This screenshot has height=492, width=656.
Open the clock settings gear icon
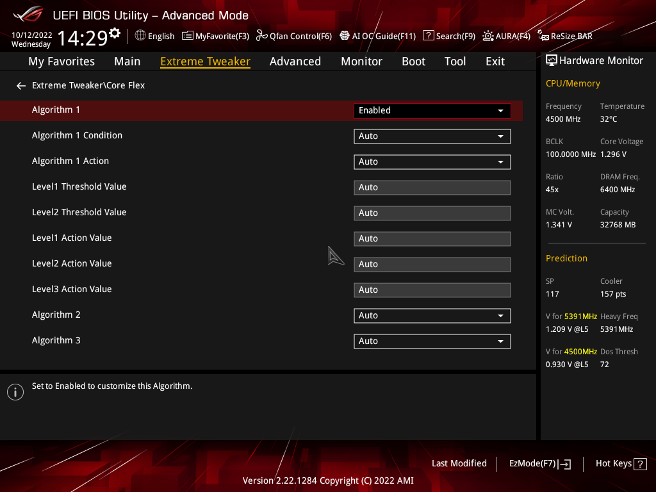tap(115, 33)
